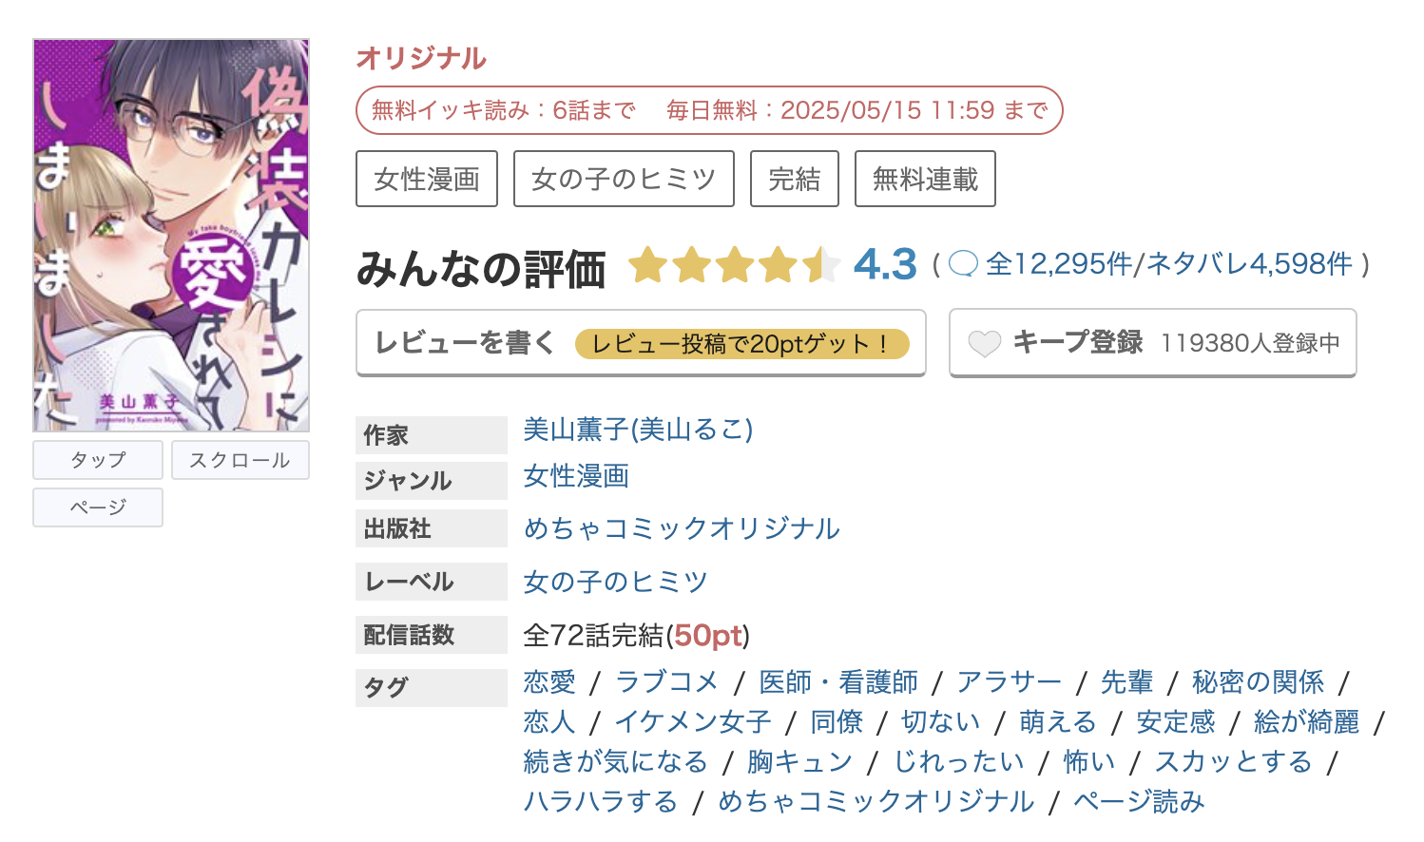Open the 女の子のヒミツ label badge

(x=624, y=178)
